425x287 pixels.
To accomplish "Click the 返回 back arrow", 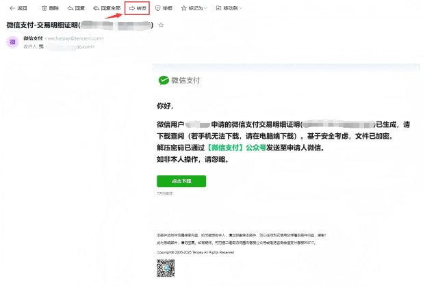I will click(18, 8).
